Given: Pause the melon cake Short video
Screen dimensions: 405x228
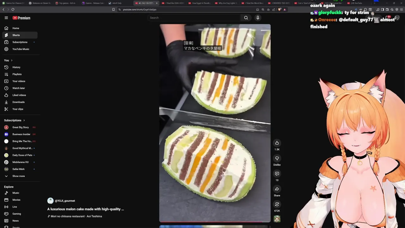Looking at the screenshot, I should tap(215, 123).
